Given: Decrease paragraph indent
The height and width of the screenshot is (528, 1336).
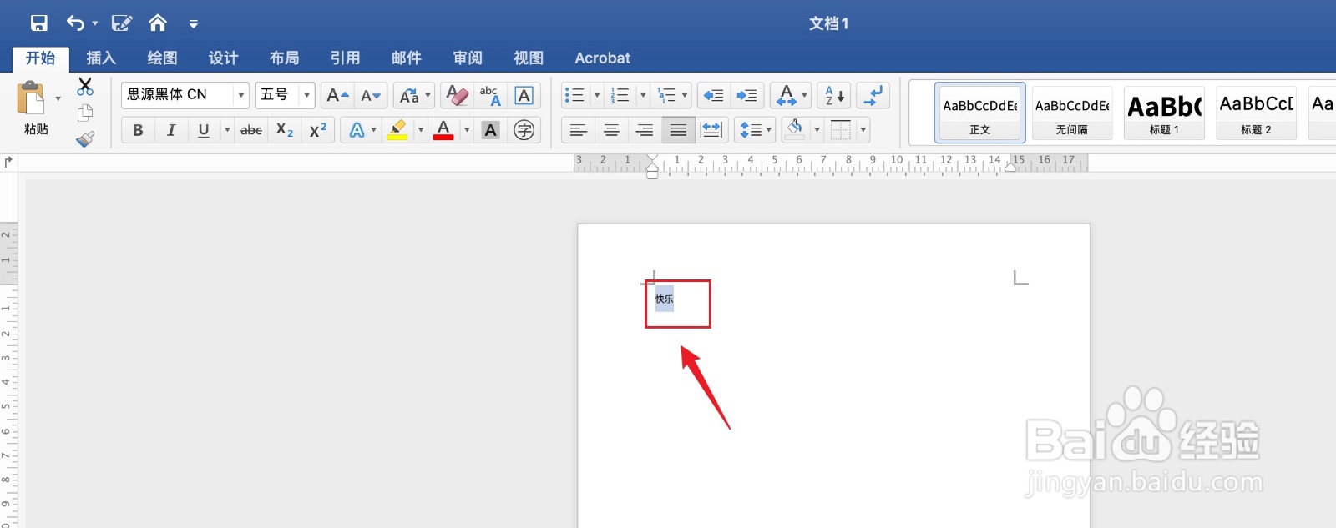Looking at the screenshot, I should 714,95.
